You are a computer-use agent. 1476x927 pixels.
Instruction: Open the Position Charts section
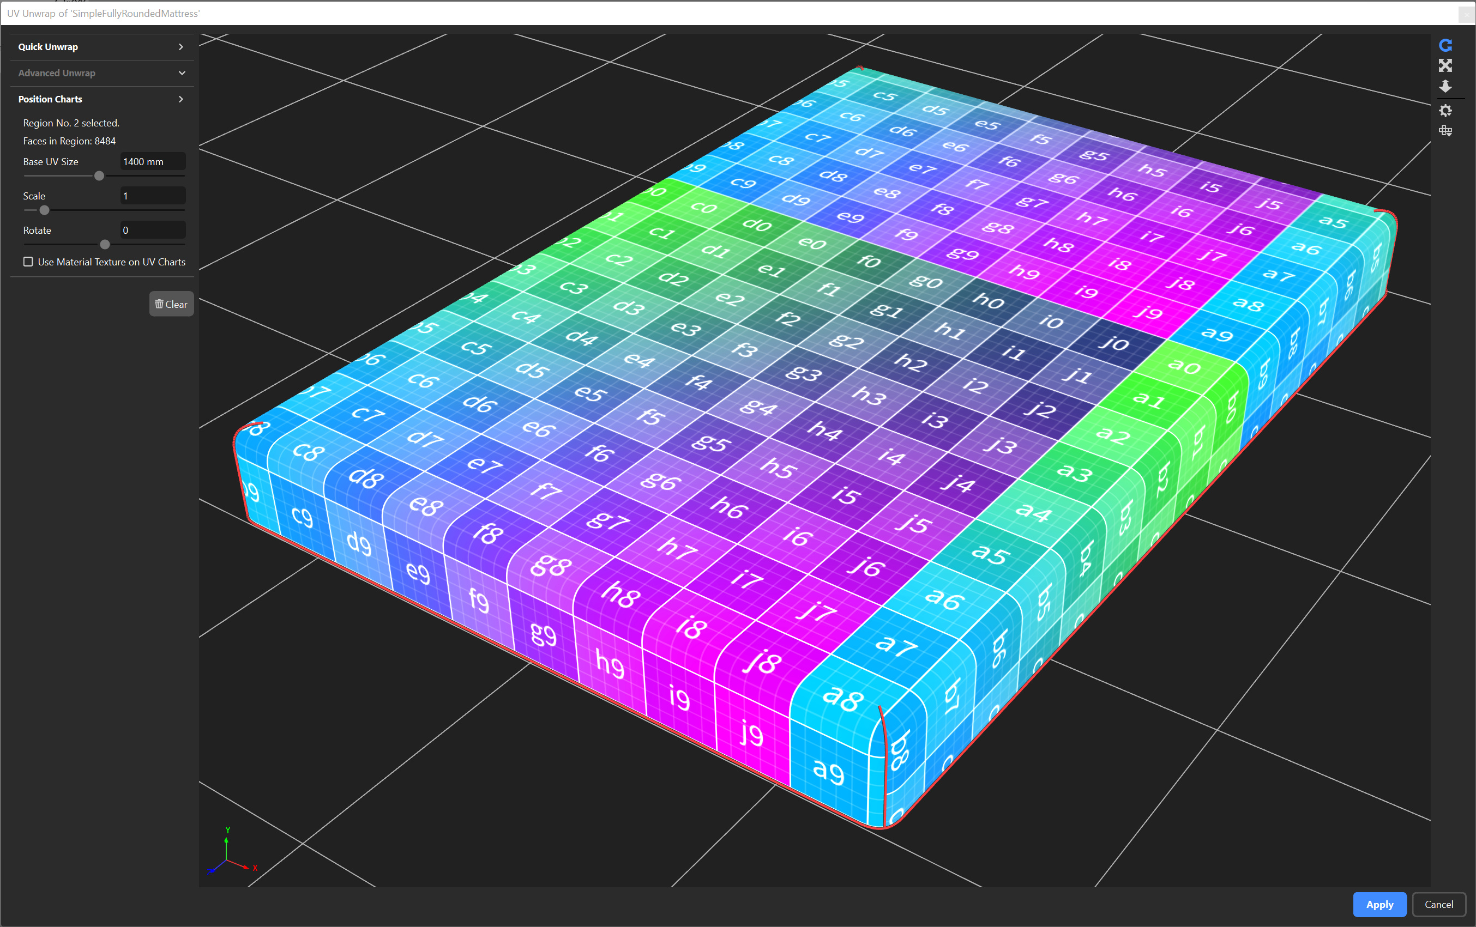(x=102, y=99)
